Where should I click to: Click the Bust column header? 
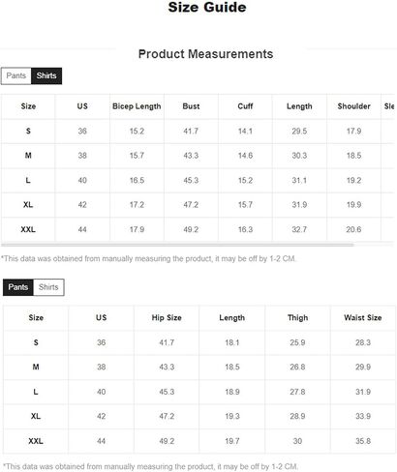[191, 106]
